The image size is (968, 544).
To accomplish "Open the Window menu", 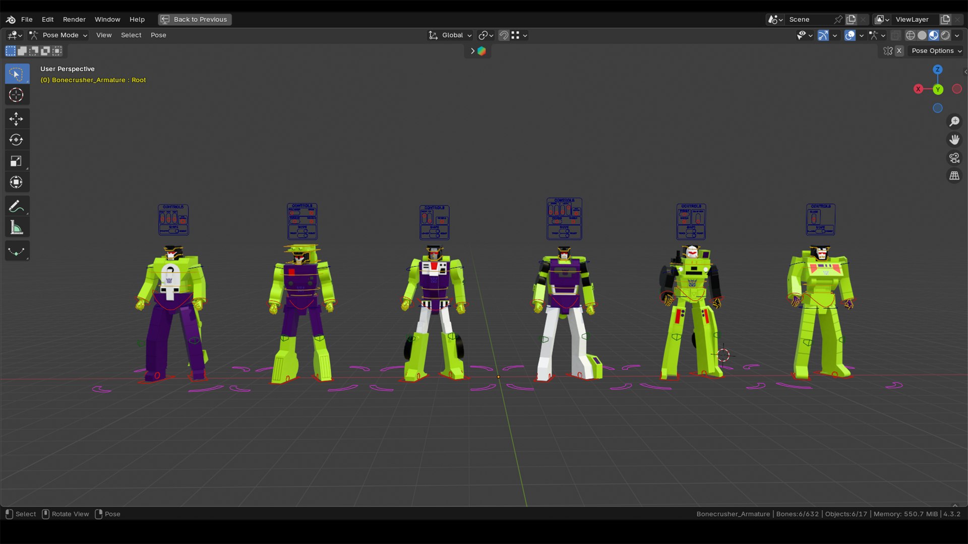I will pyautogui.click(x=107, y=19).
